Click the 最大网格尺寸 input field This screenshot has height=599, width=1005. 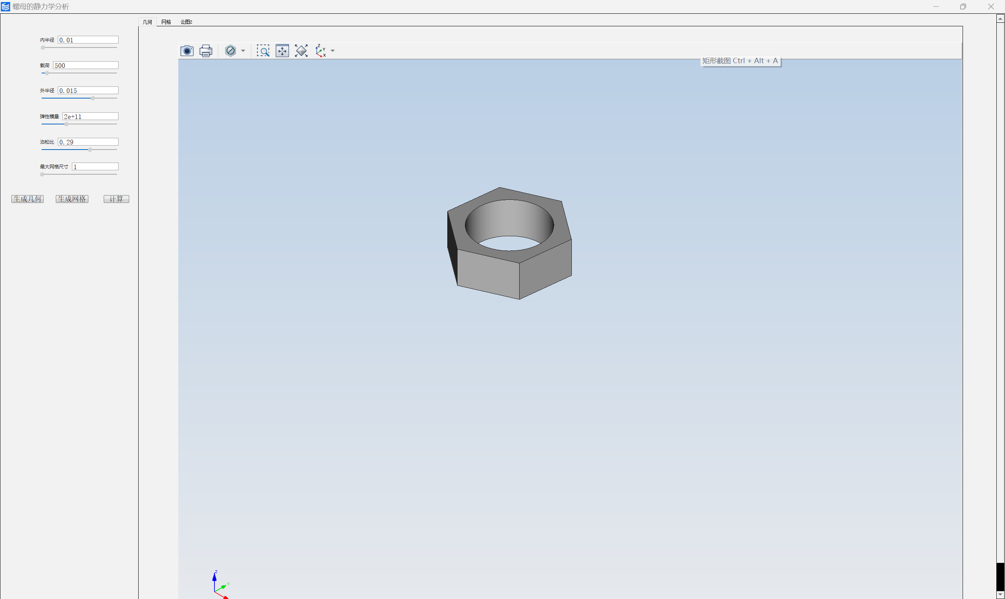point(95,167)
